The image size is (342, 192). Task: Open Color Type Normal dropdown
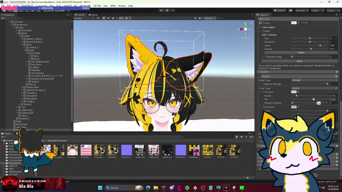point(314,88)
